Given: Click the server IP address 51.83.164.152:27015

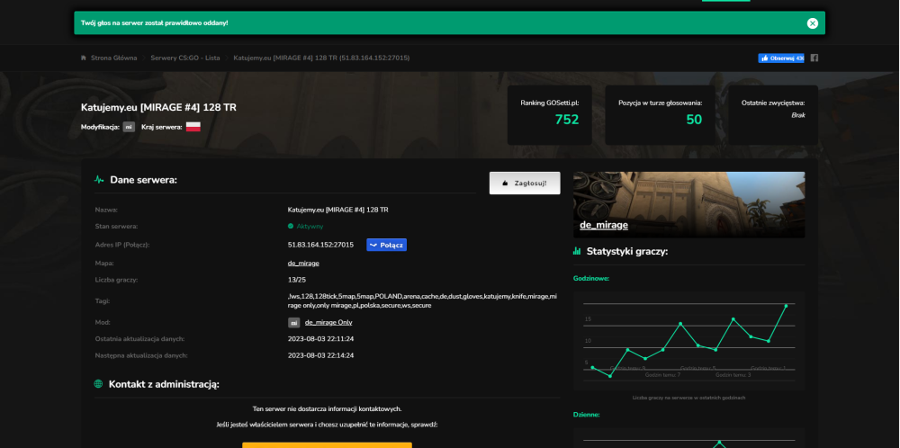Looking at the screenshot, I should (320, 245).
